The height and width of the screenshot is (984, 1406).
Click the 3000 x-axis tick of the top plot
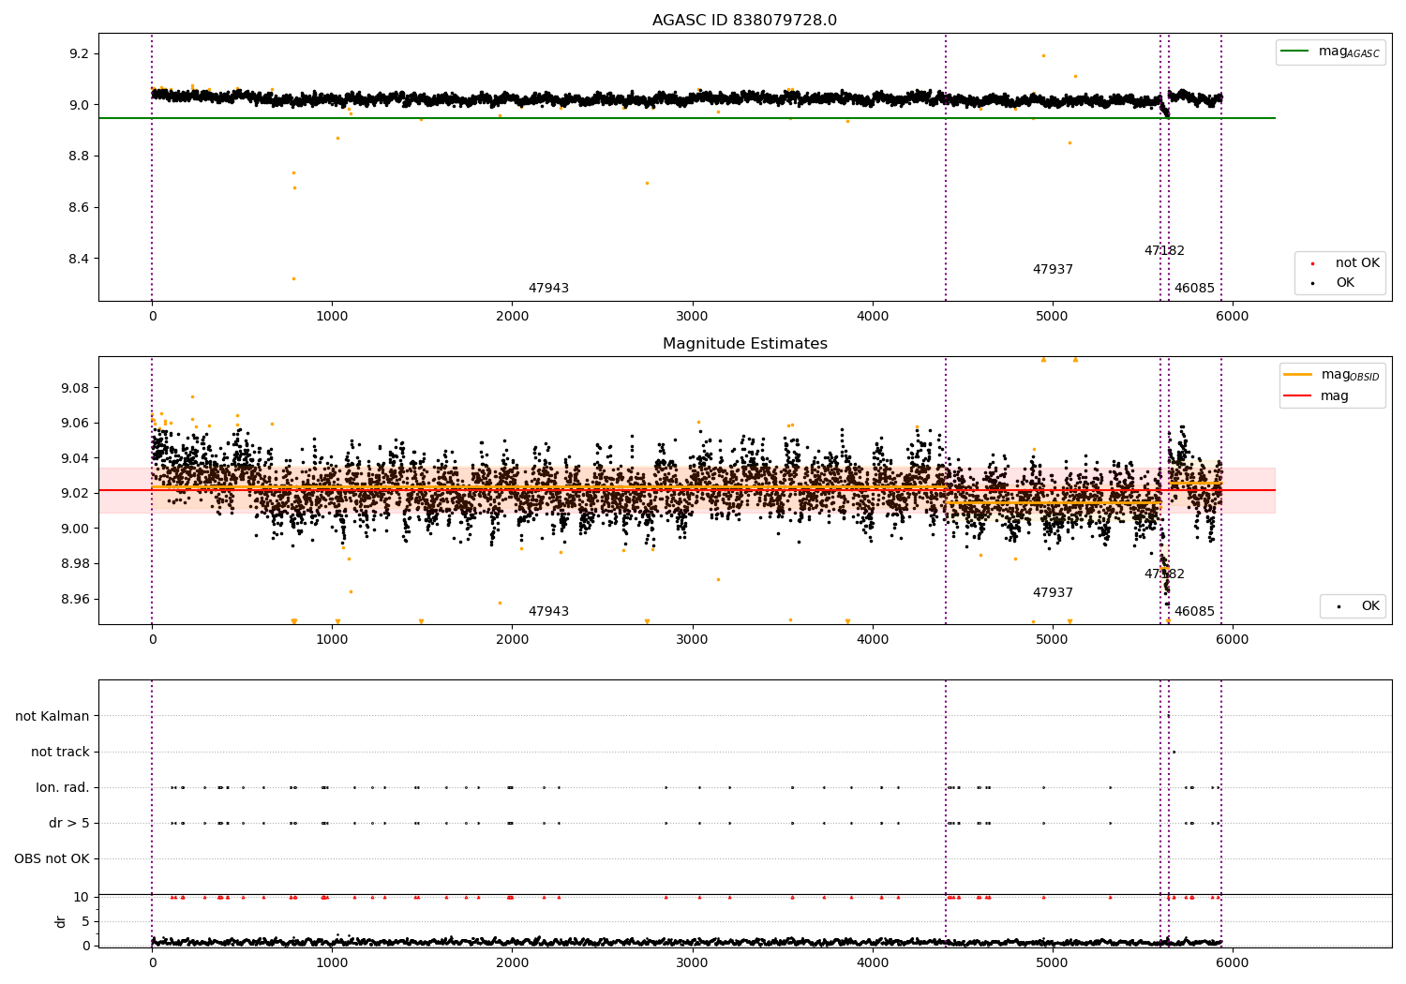pos(693,317)
